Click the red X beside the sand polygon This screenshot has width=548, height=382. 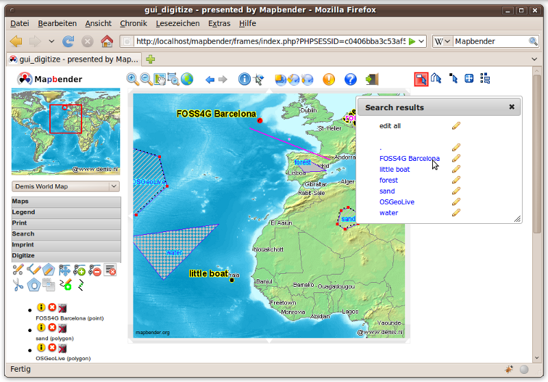pos(52,328)
